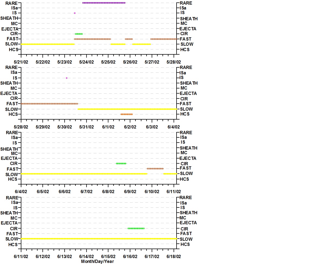Click the 5/30/02 axis date
This screenshot has height=264, width=312.
point(65,127)
